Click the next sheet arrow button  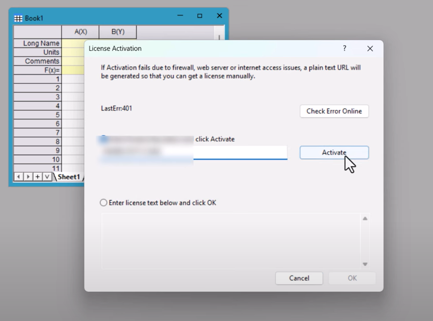pyautogui.click(x=28, y=177)
